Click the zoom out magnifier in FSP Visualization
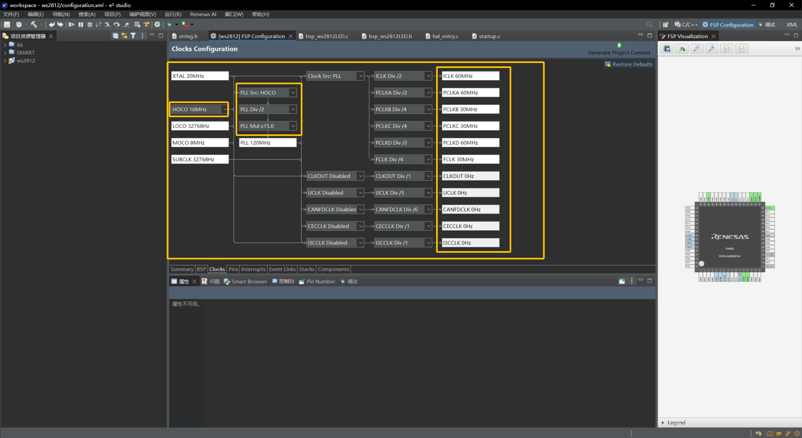The height and width of the screenshot is (438, 802). click(x=697, y=49)
